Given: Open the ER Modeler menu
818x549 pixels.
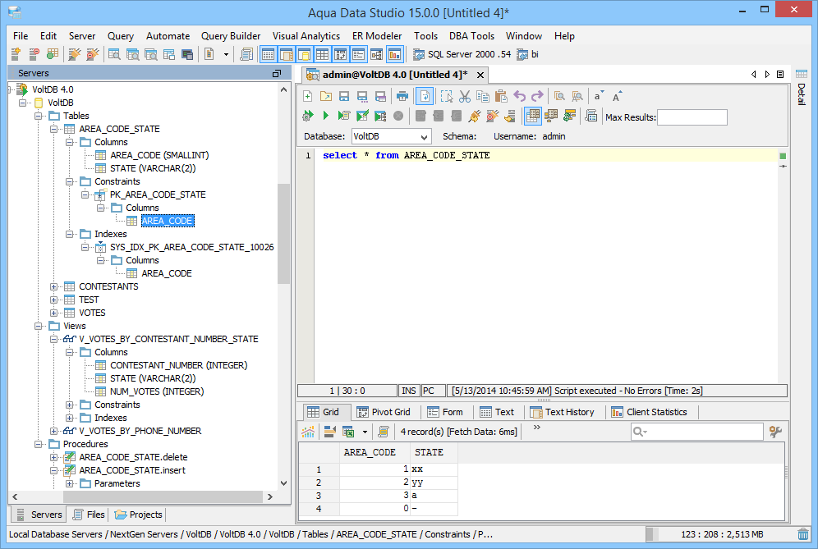Looking at the screenshot, I should (377, 36).
